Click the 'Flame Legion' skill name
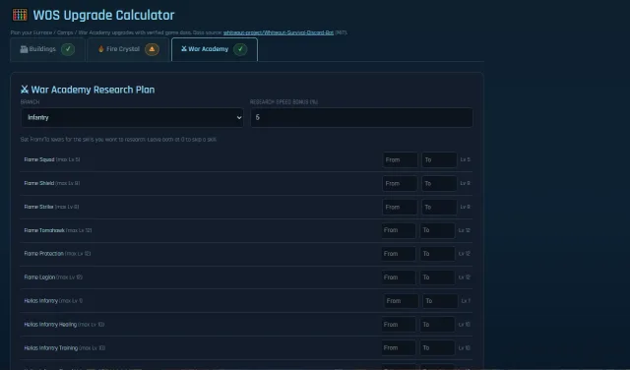Image resolution: width=630 pixels, height=370 pixels. (x=39, y=277)
